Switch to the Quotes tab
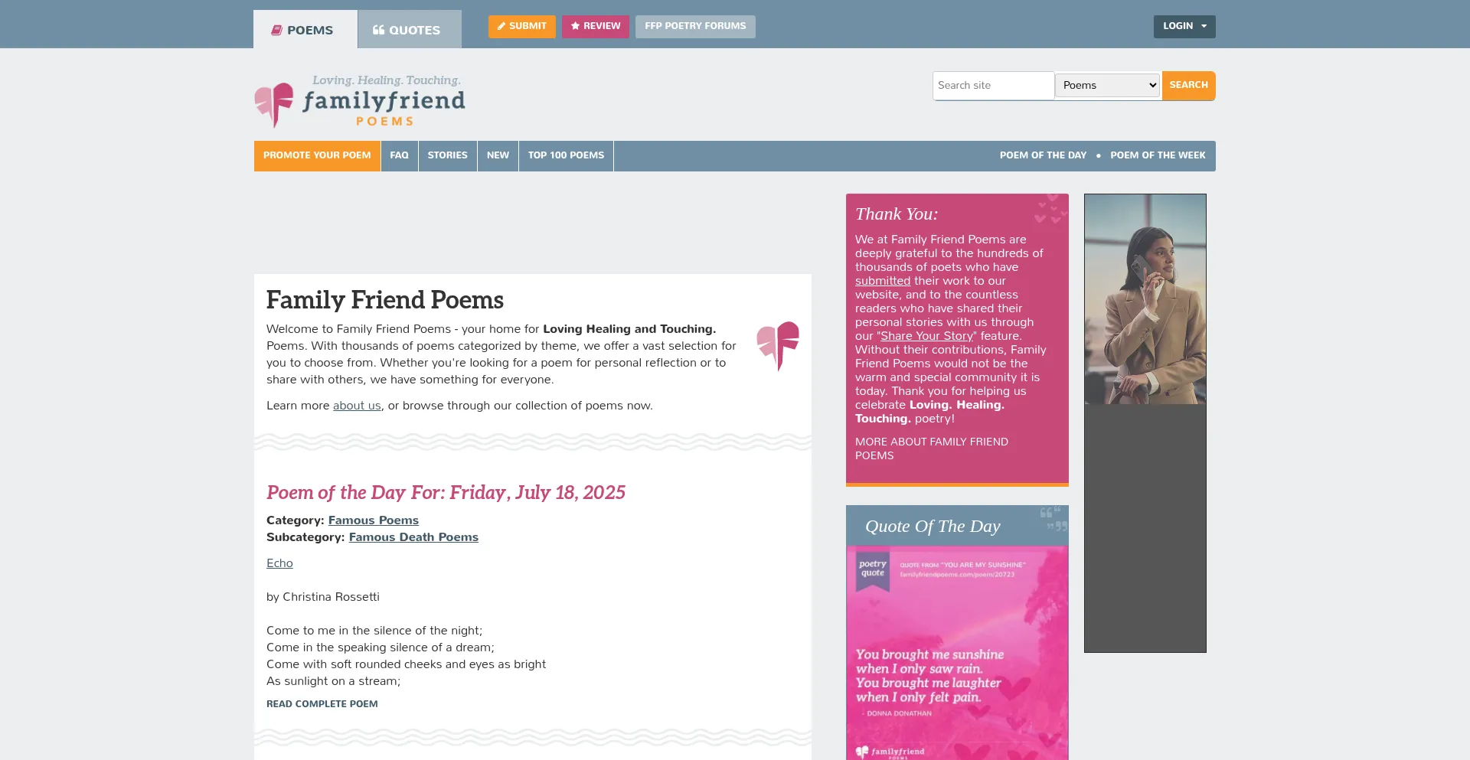This screenshot has height=760, width=1470. point(409,31)
